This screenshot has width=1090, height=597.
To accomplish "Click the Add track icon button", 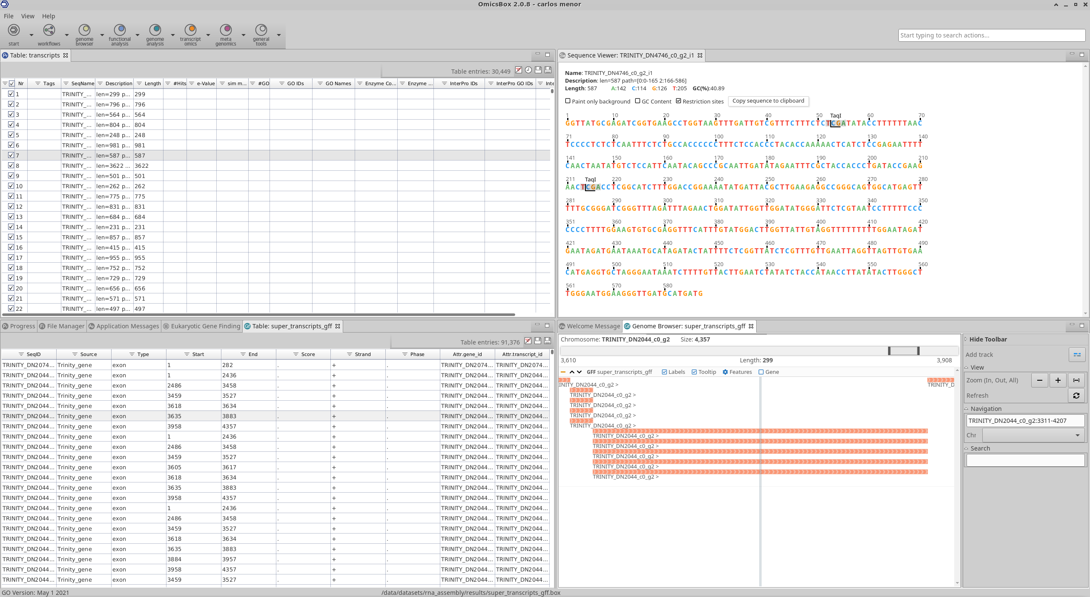I will (1077, 354).
